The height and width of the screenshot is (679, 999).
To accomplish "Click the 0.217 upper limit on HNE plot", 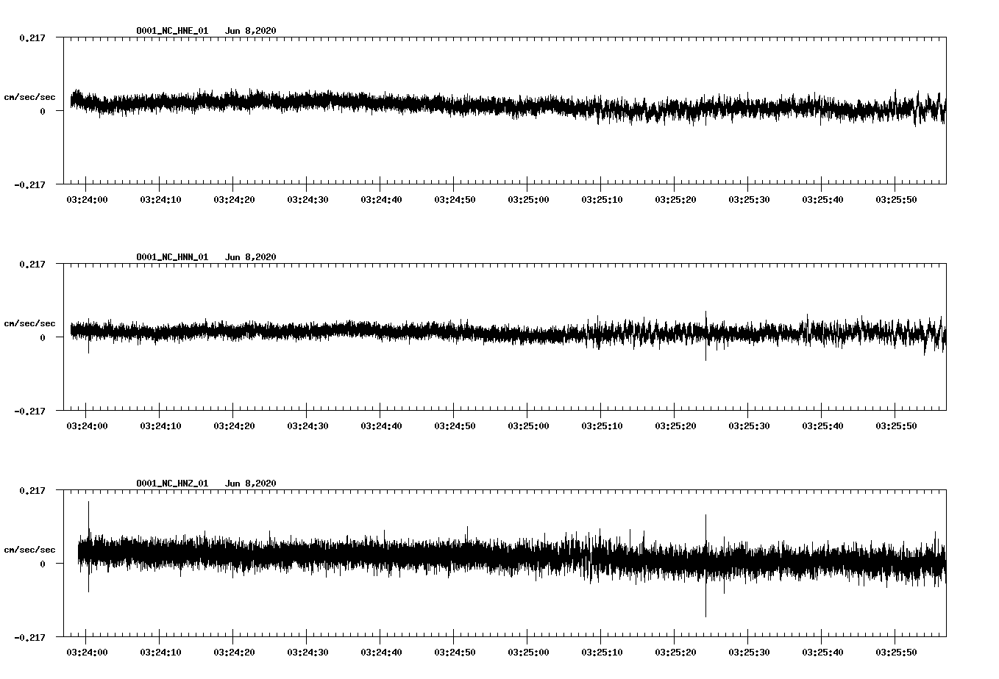I will tap(32, 37).
